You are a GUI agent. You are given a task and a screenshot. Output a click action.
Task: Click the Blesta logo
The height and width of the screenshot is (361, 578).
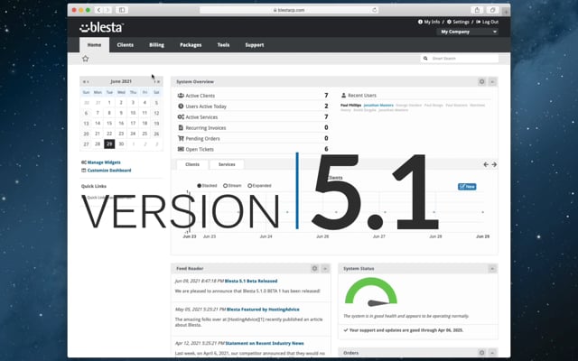pyautogui.click(x=101, y=27)
